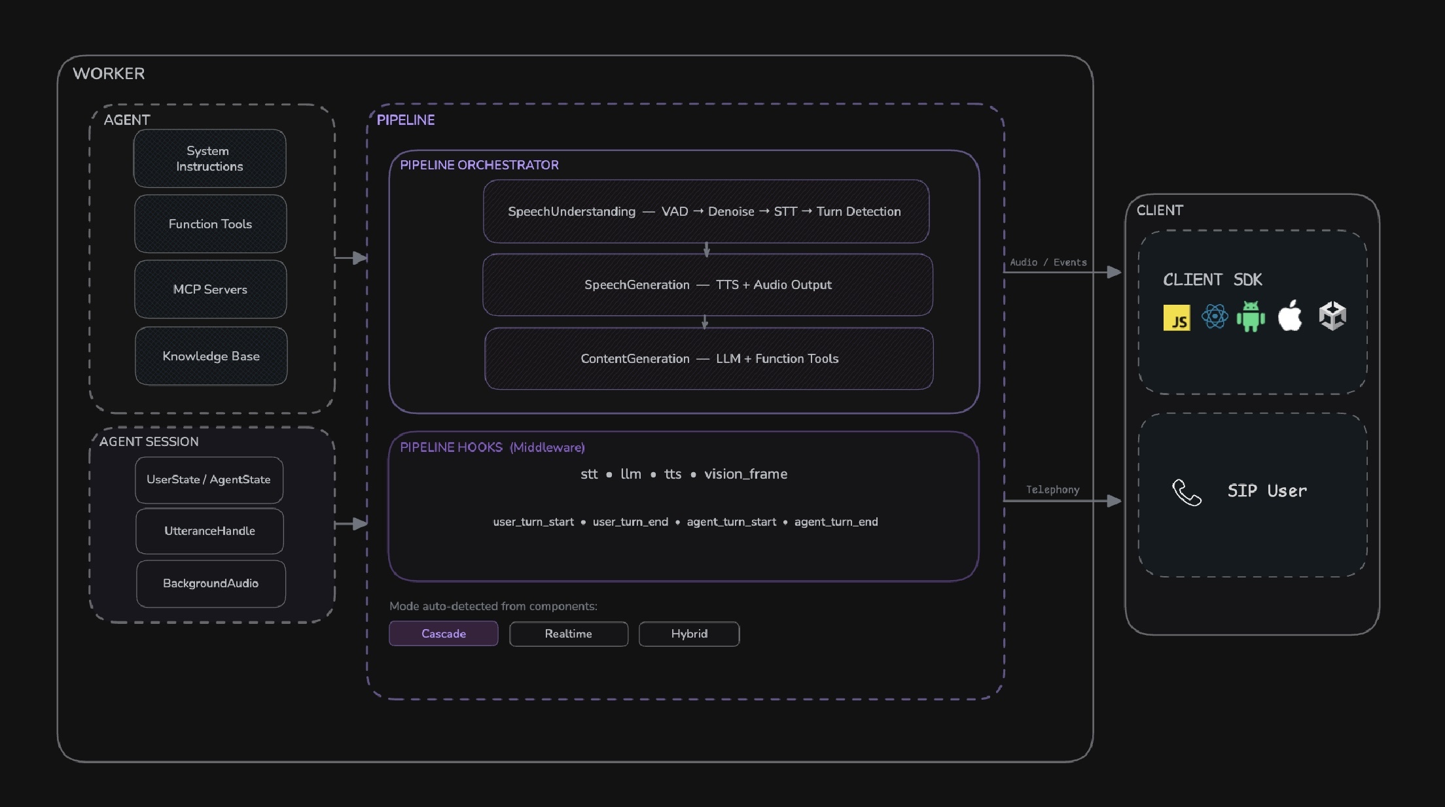Screen dimensions: 1445x807
Task: Click the SpeechGeneration TTS stage box
Action: 707,285
